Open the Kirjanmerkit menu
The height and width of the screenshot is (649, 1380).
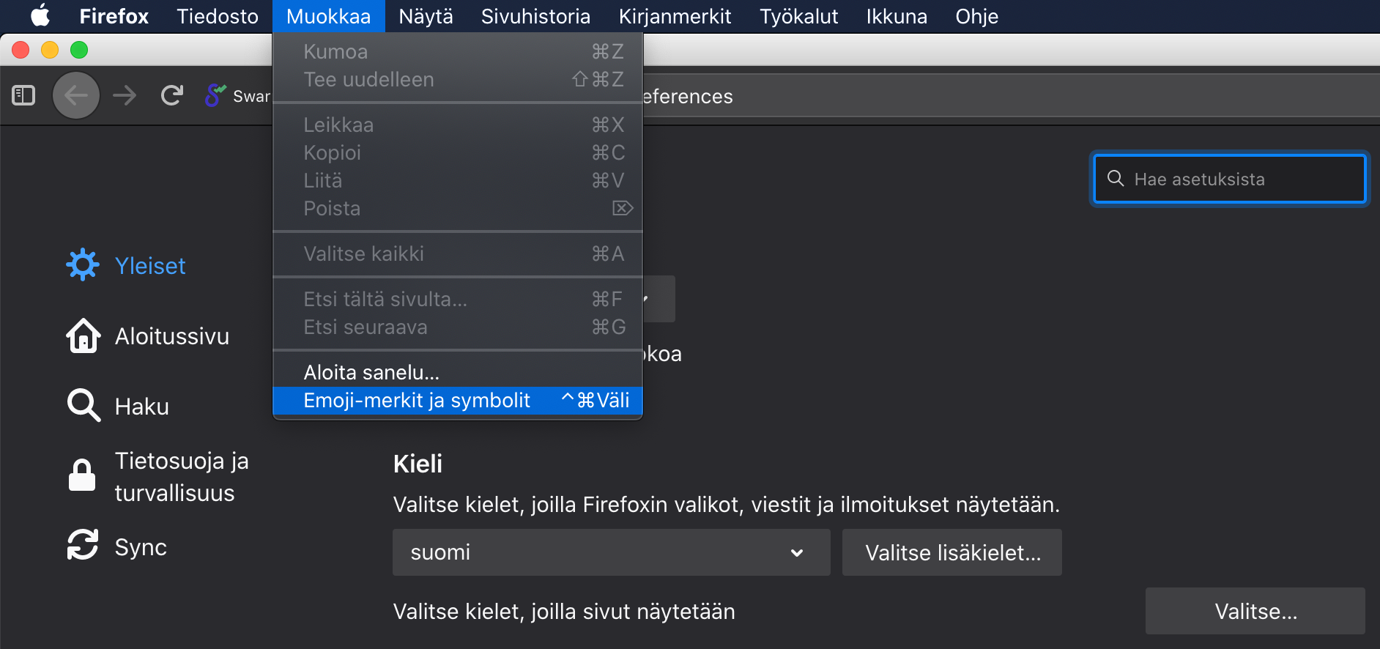675,16
